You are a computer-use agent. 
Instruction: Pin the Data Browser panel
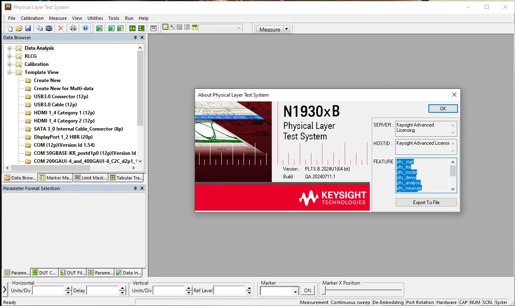pos(135,38)
